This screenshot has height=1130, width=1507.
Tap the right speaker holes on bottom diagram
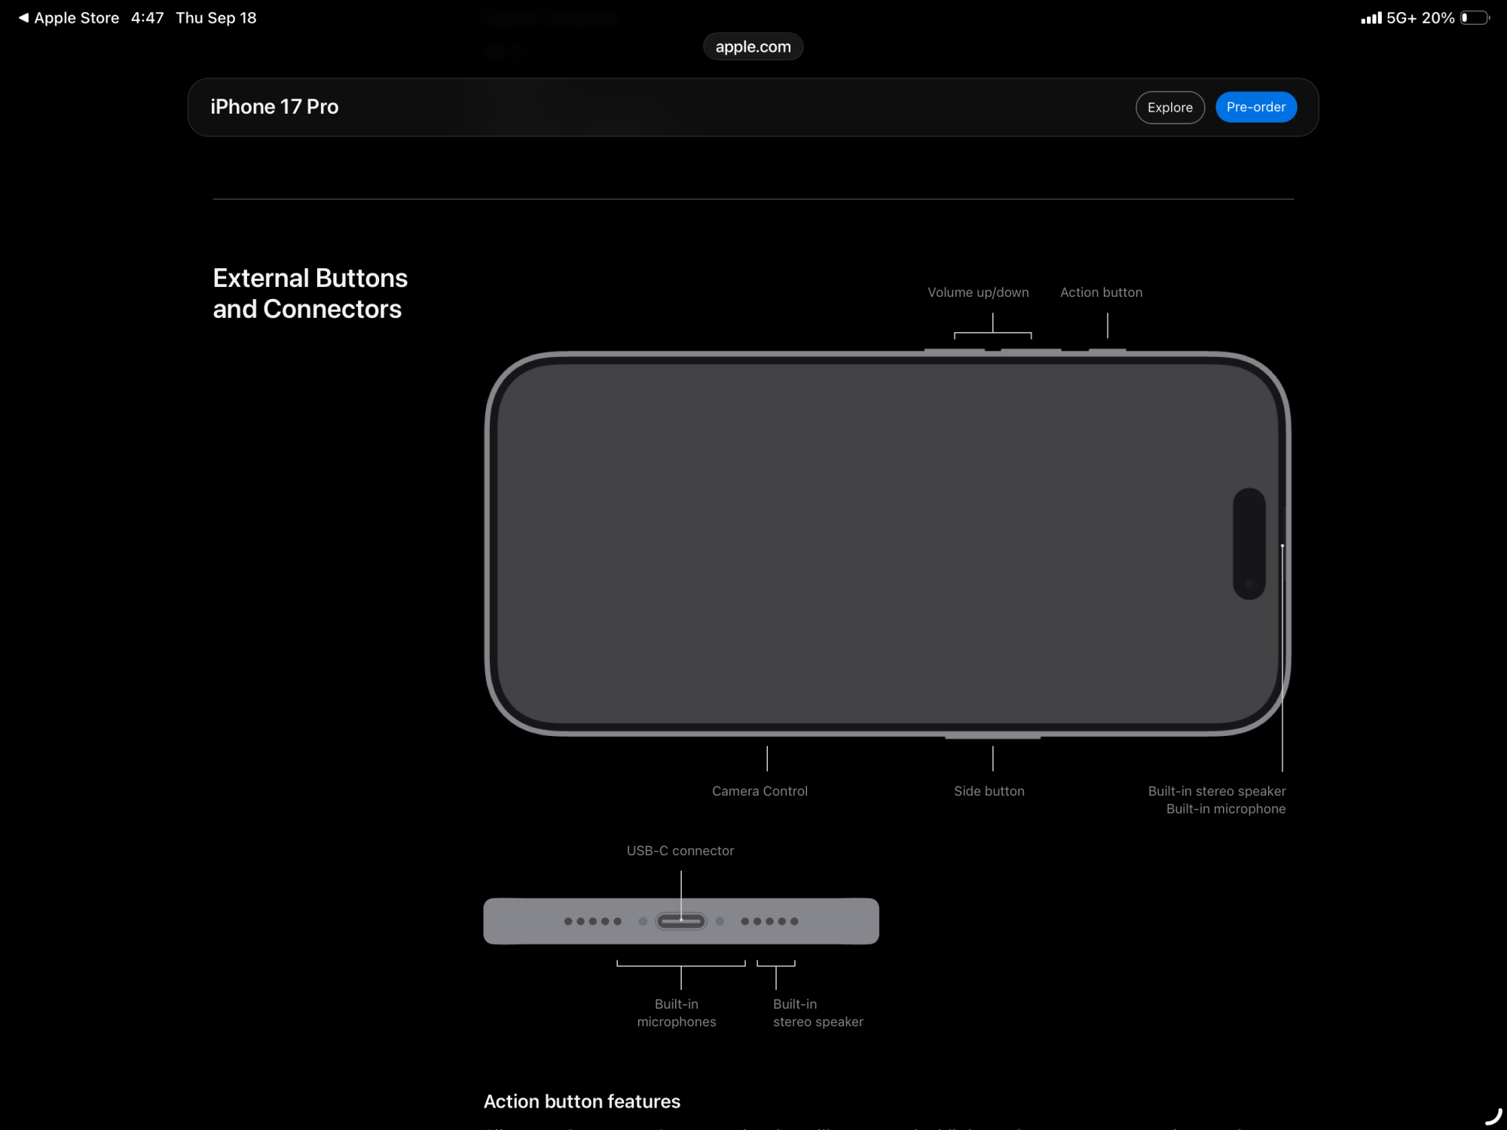pyautogui.click(x=769, y=921)
